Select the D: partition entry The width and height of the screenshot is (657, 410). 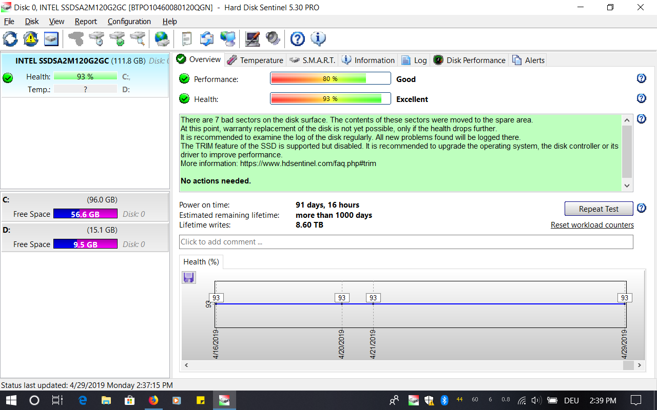[85, 237]
